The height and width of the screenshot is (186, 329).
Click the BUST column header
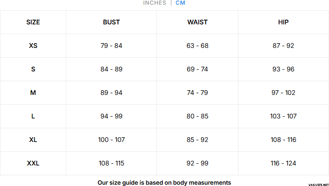tap(111, 22)
